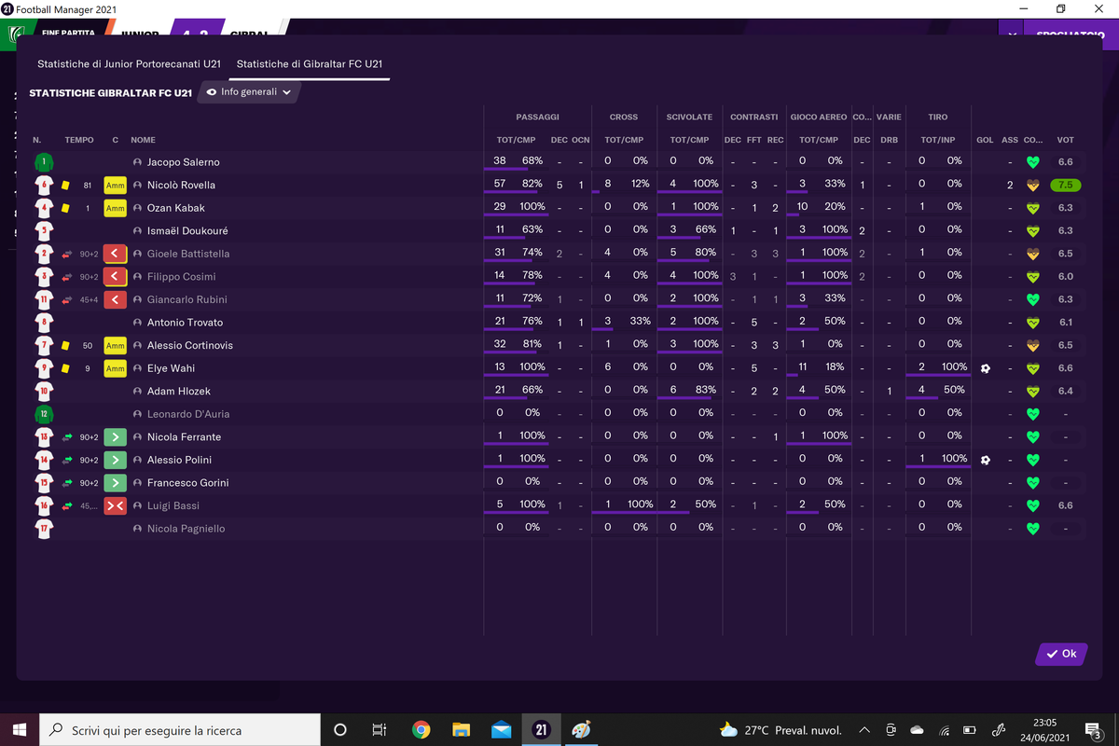Click the SCIVOLATE group header
Viewport: 1119px width, 746px height.
pos(689,117)
